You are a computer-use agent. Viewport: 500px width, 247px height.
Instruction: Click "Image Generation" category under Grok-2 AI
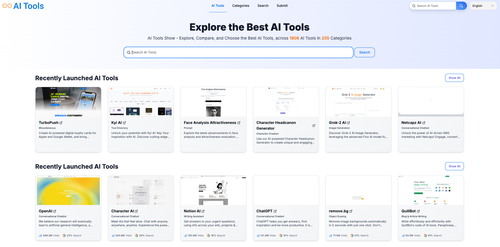click(339, 128)
